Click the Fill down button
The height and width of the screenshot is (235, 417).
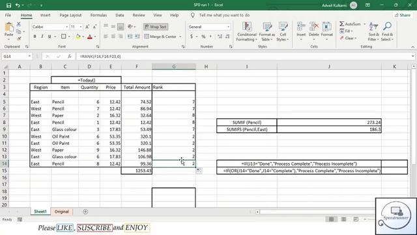346,31
